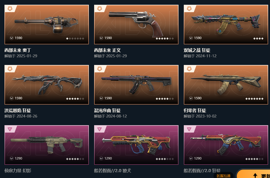
Task: Click the 西部未来 奥丁 skin name
Action: pyautogui.click(x=18, y=50)
